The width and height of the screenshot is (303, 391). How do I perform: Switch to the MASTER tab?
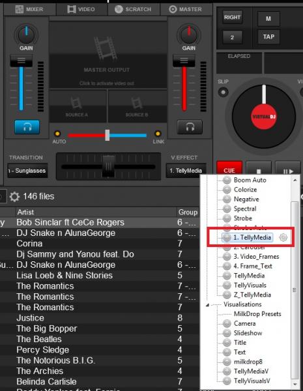[x=185, y=9]
